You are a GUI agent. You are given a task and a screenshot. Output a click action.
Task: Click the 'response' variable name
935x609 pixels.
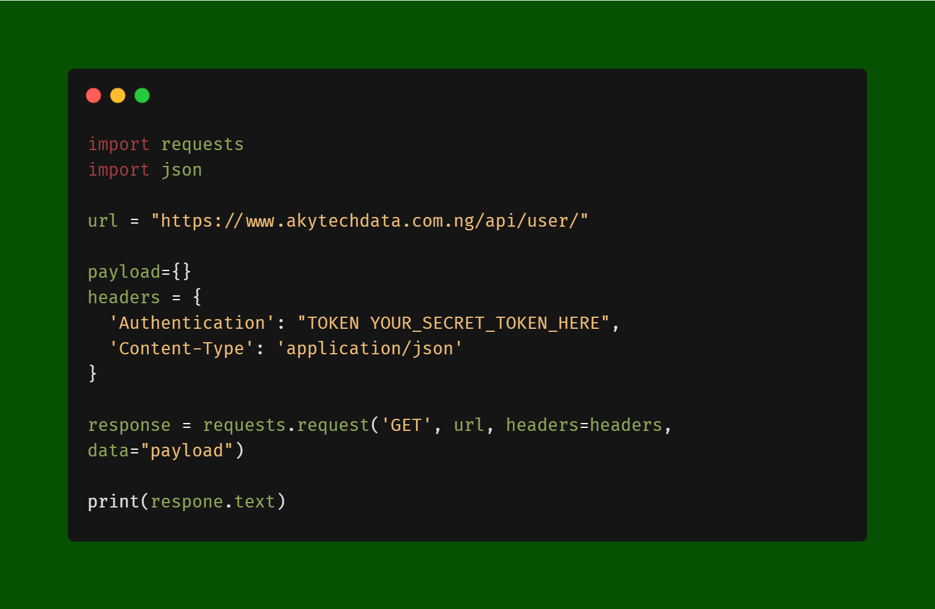(x=129, y=425)
